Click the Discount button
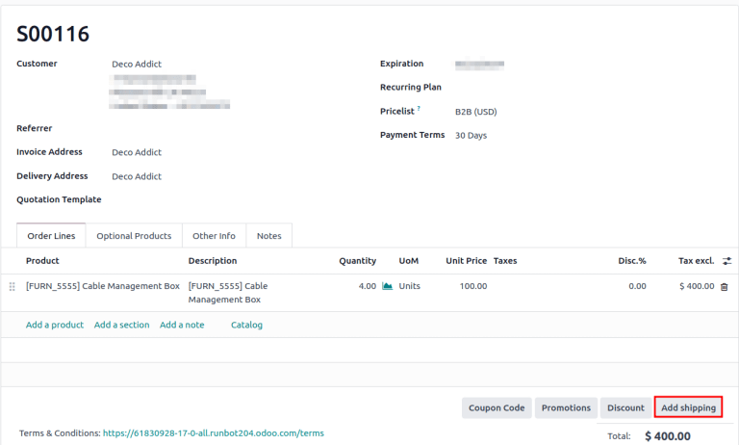This screenshot has width=739, height=445. pyautogui.click(x=625, y=408)
